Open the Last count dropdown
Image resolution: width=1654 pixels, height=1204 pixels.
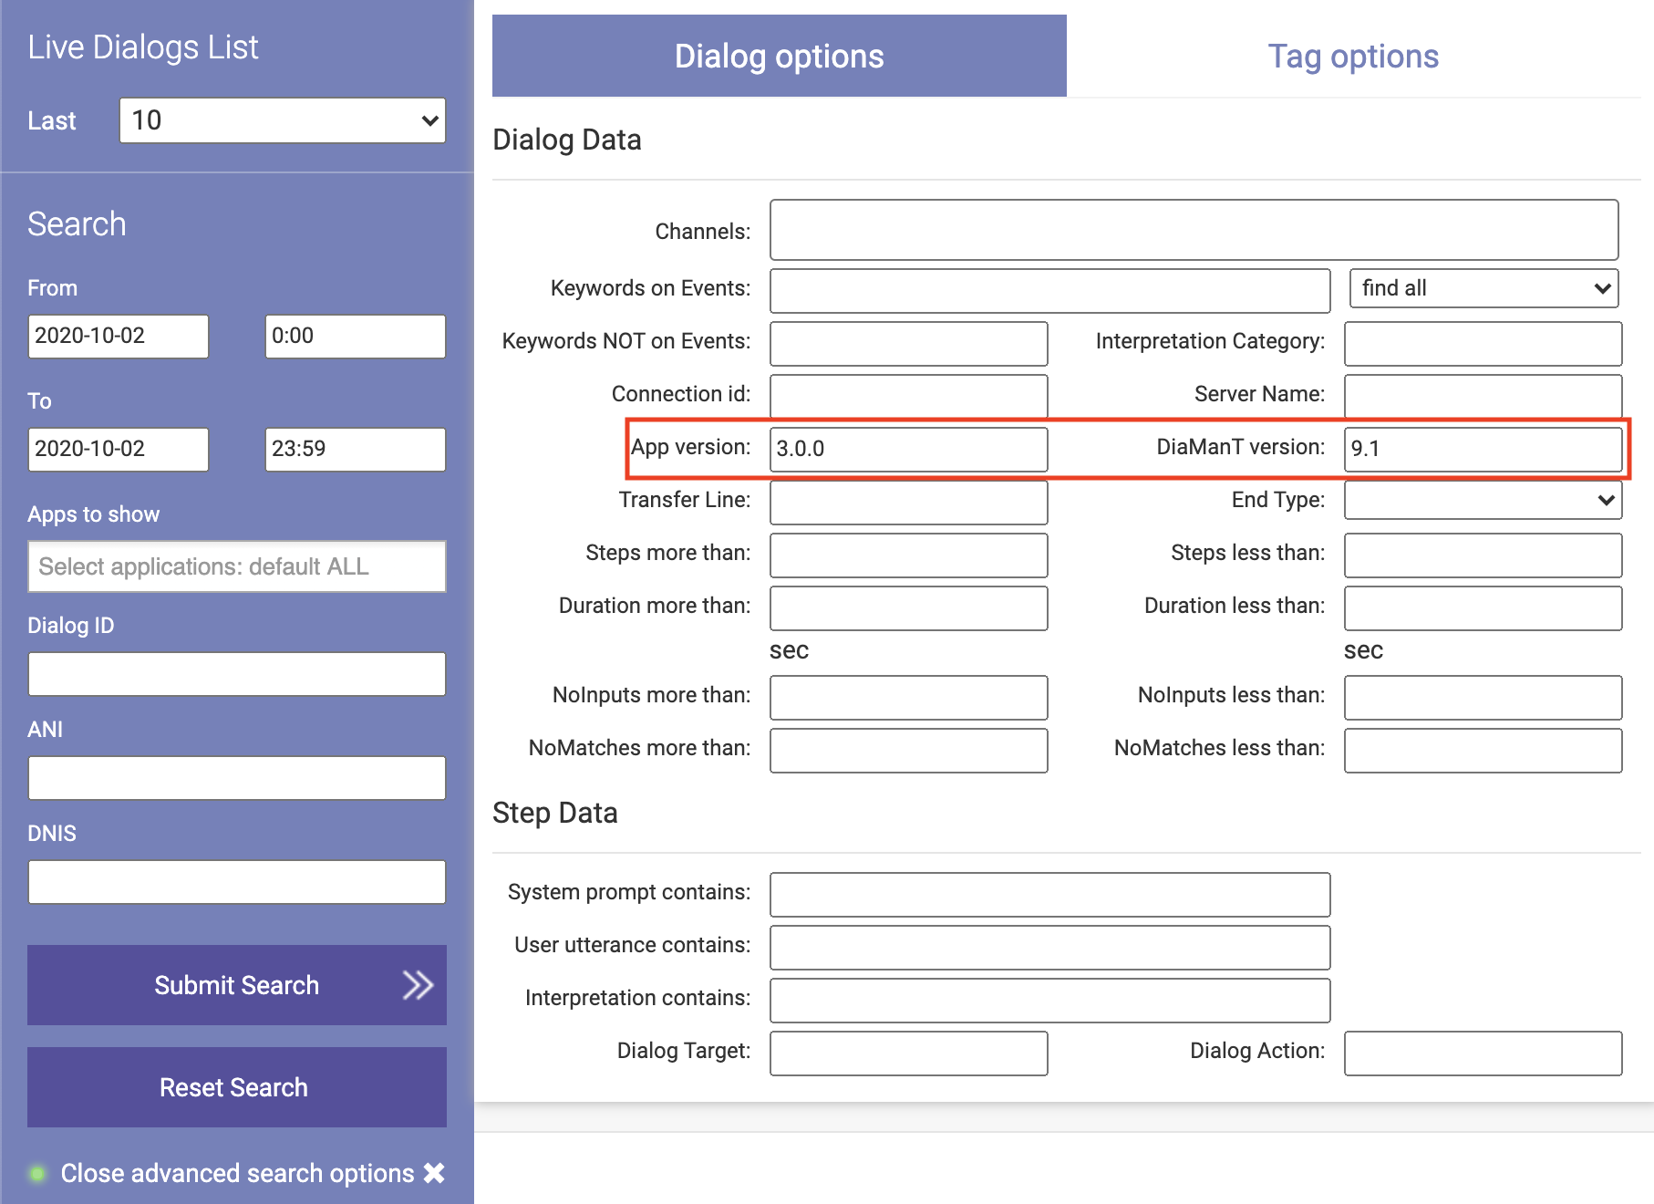[x=282, y=120]
